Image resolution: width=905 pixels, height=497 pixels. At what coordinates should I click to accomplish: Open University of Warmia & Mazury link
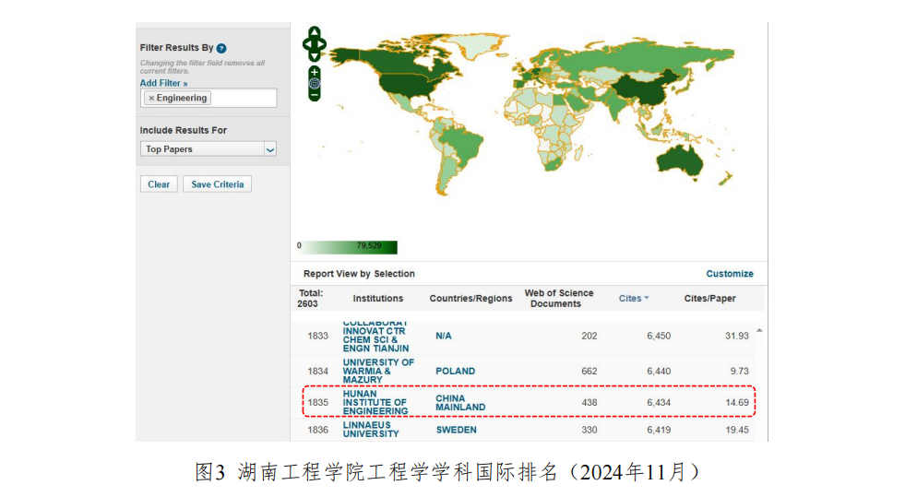(x=378, y=371)
